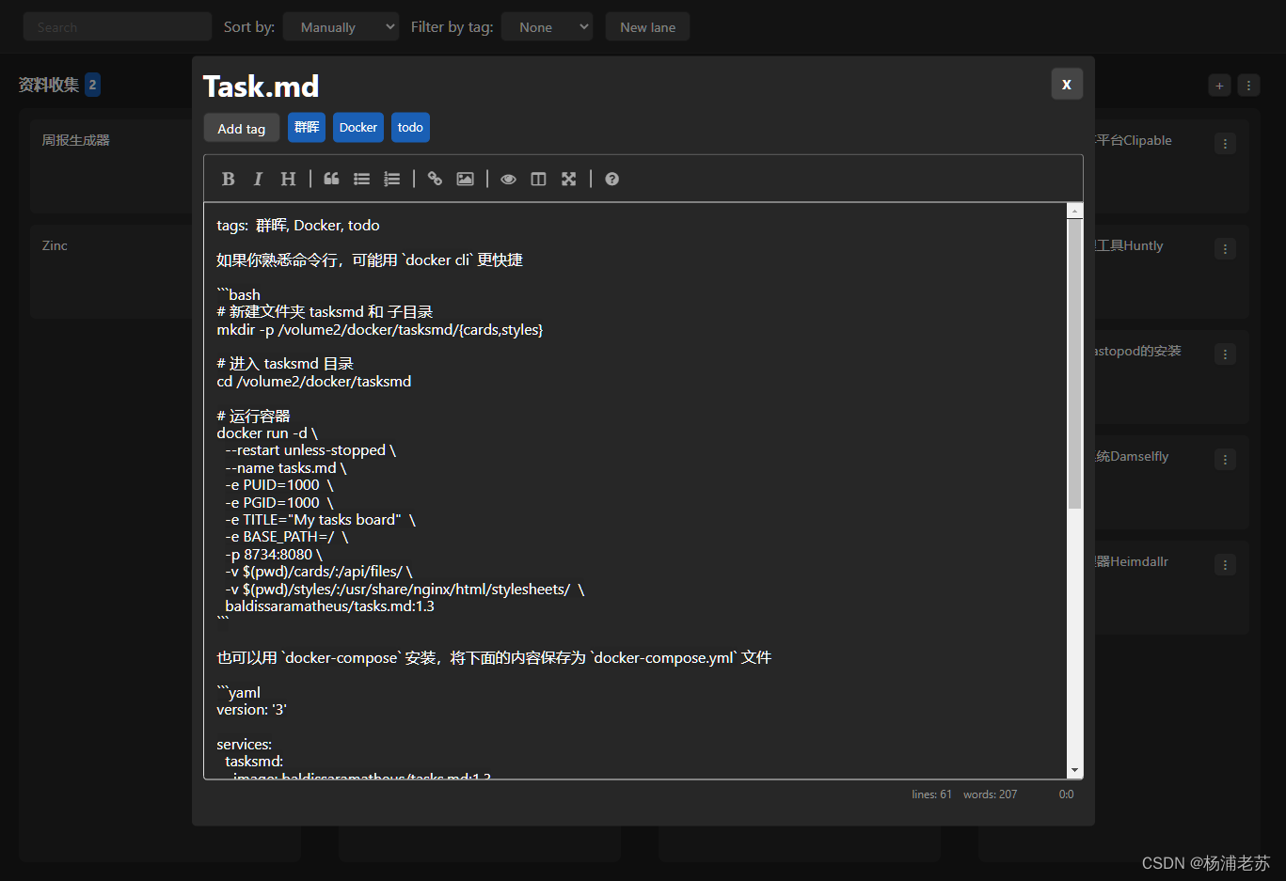Viewport: 1286px width, 881px height.
Task: Insert an image into Task.md
Action: click(x=465, y=179)
